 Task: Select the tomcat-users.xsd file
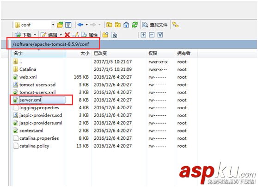37,85
